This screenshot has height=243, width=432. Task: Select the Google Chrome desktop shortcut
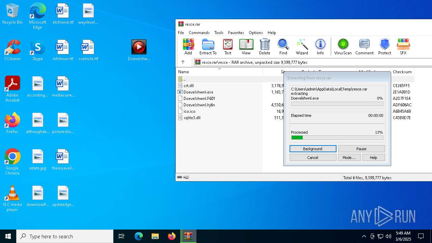[x=12, y=162]
